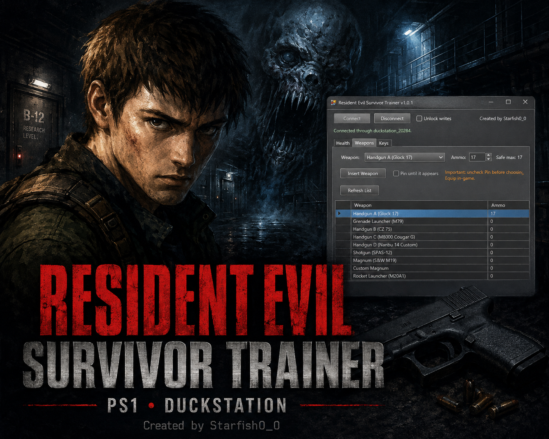Open the Keys tab
The height and width of the screenshot is (439, 549).
384,143
